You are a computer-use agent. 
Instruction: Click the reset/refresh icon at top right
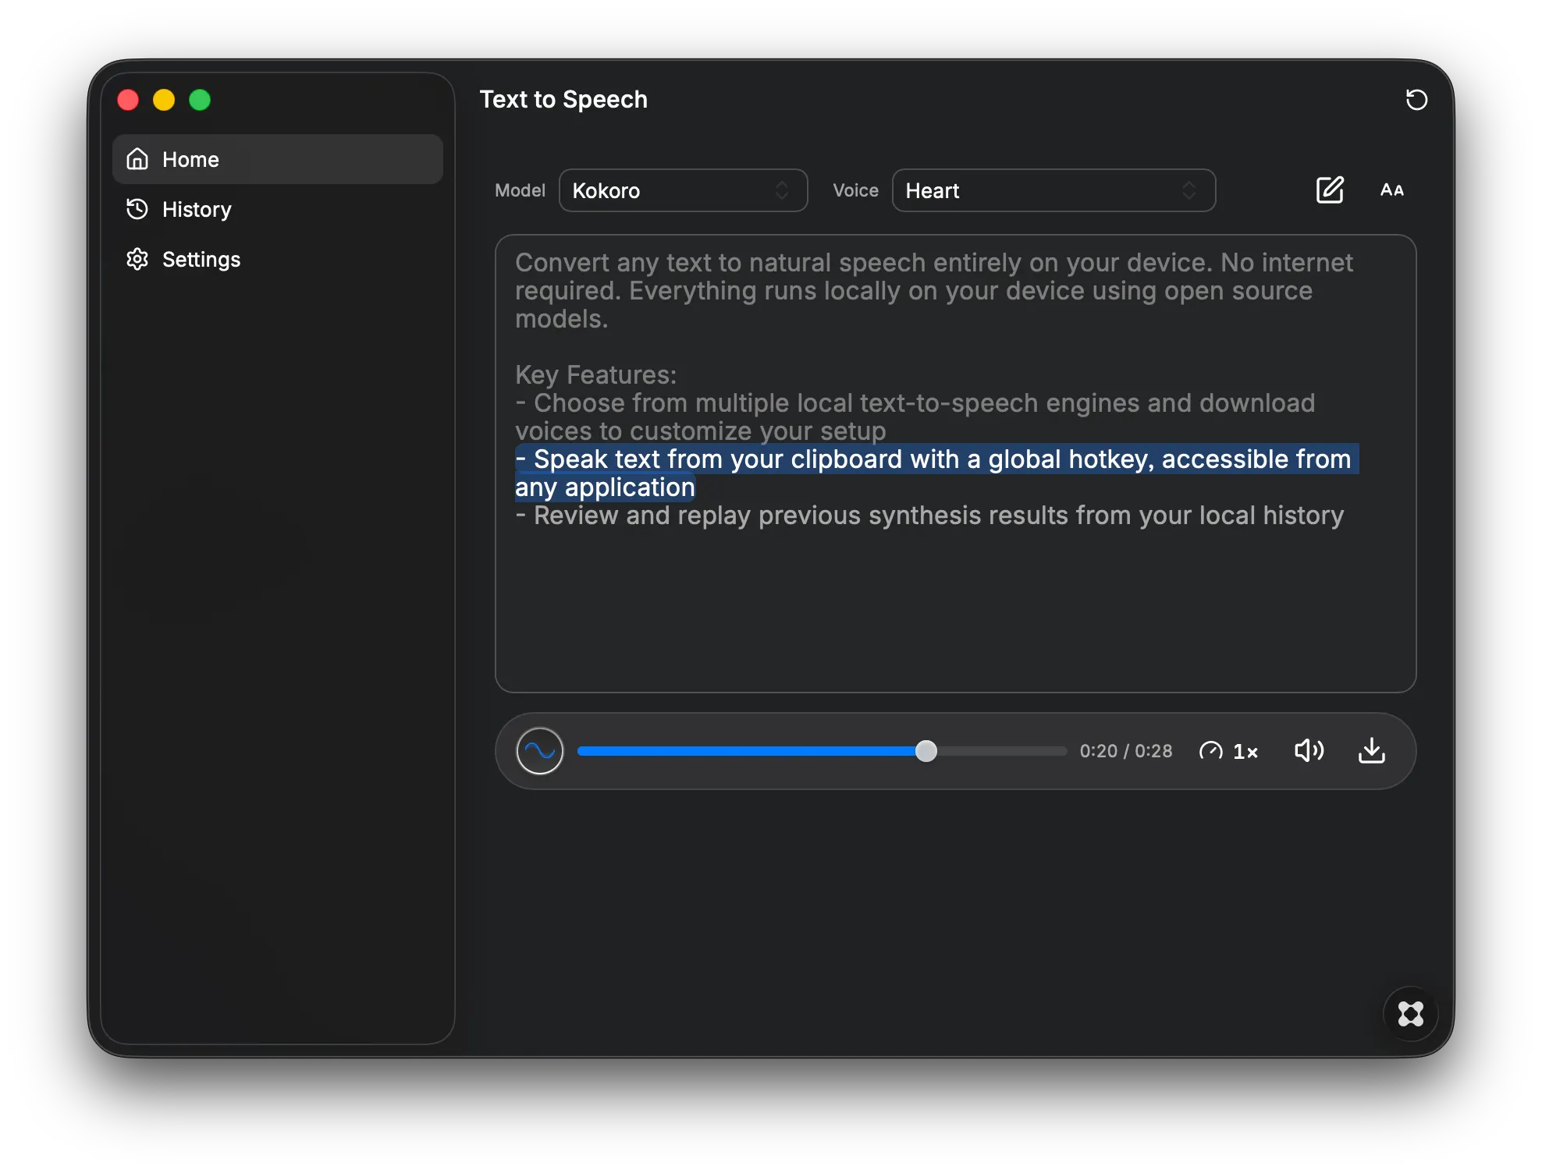[1416, 100]
